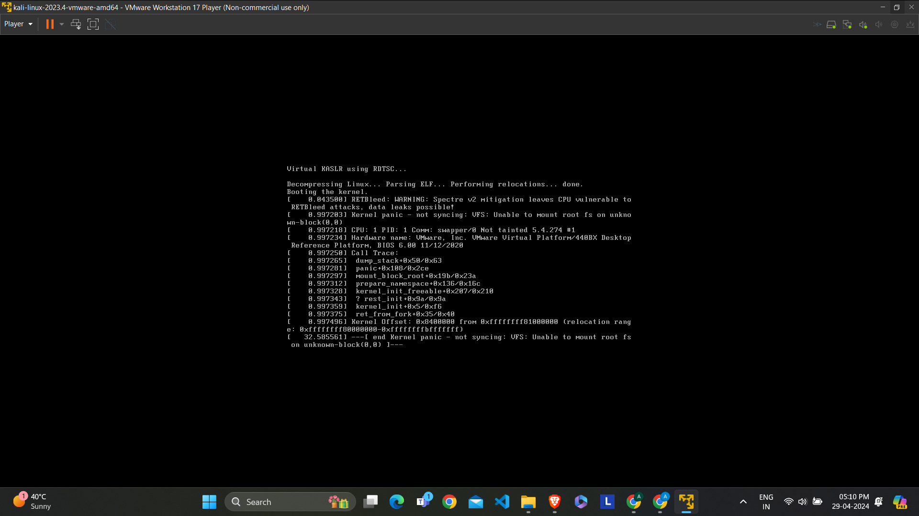Click the VMware Player taskbar icon
The width and height of the screenshot is (919, 516).
pos(686,502)
